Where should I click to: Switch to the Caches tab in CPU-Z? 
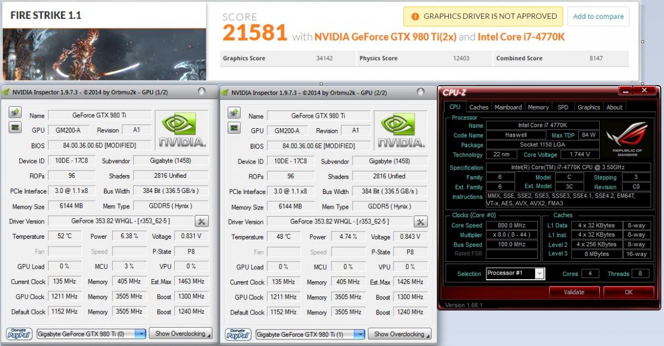point(479,107)
